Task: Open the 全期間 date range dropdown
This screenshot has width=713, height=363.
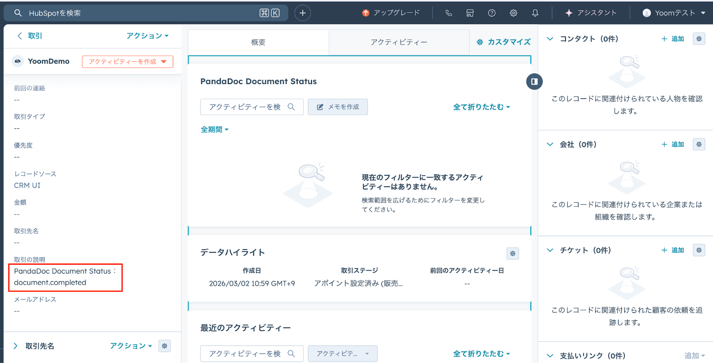Action: tap(214, 129)
